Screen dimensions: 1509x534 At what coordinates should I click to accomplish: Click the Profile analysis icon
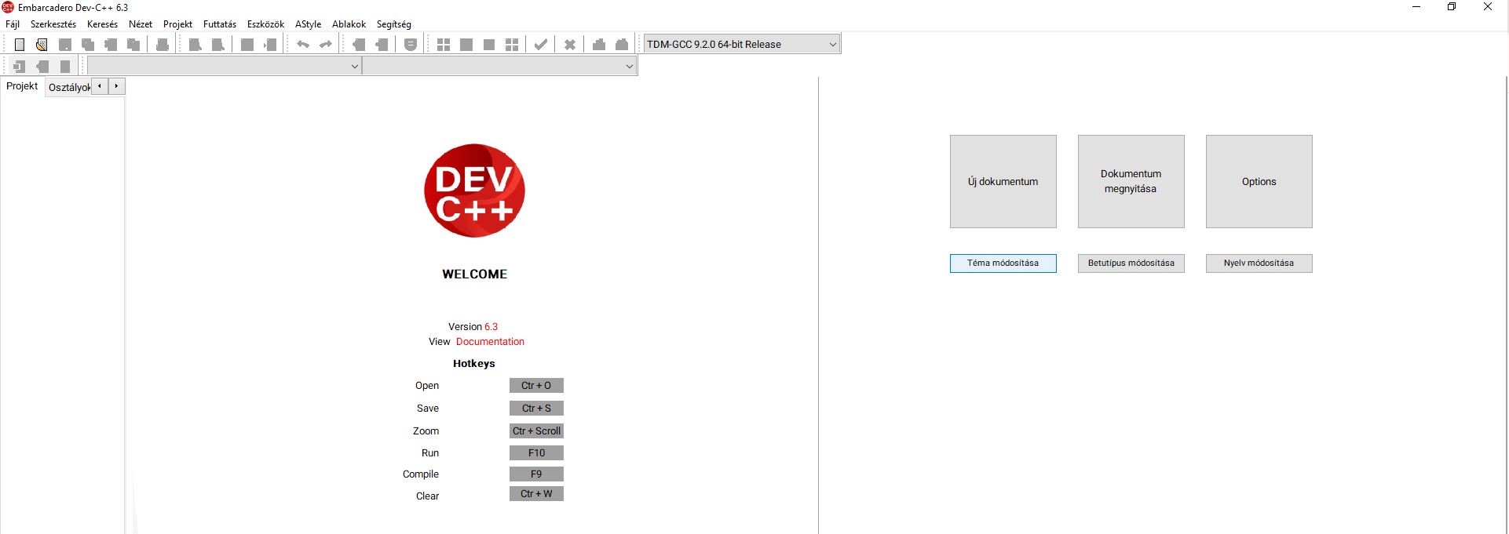(x=599, y=45)
